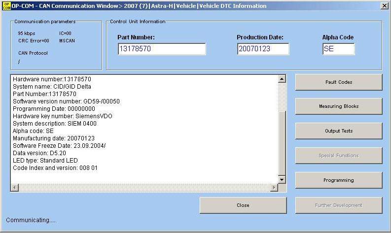Click the 'CRC Error=00' value
Viewport: 391px width, 233px height.
(x=34, y=40)
